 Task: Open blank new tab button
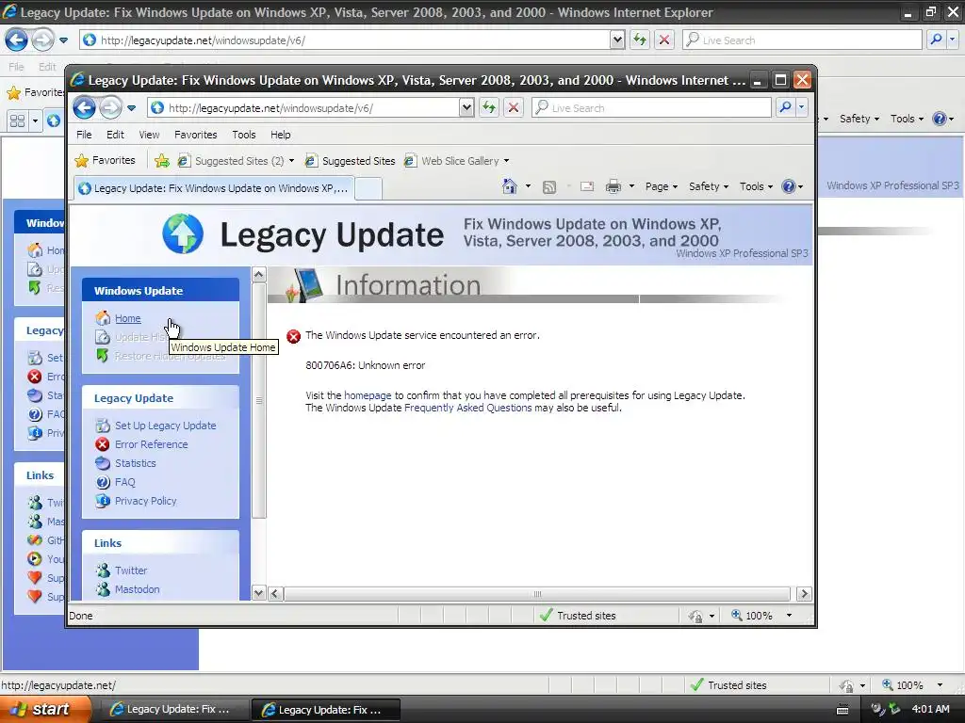click(368, 188)
